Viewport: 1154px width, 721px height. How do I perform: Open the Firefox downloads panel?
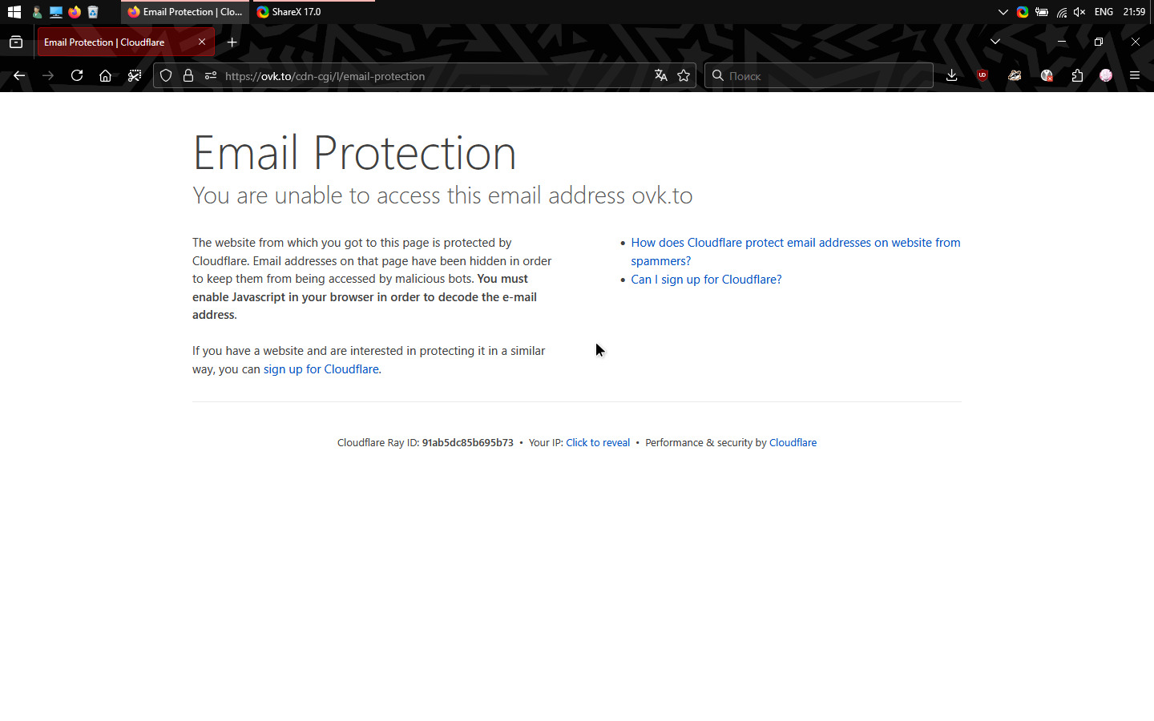(x=951, y=75)
